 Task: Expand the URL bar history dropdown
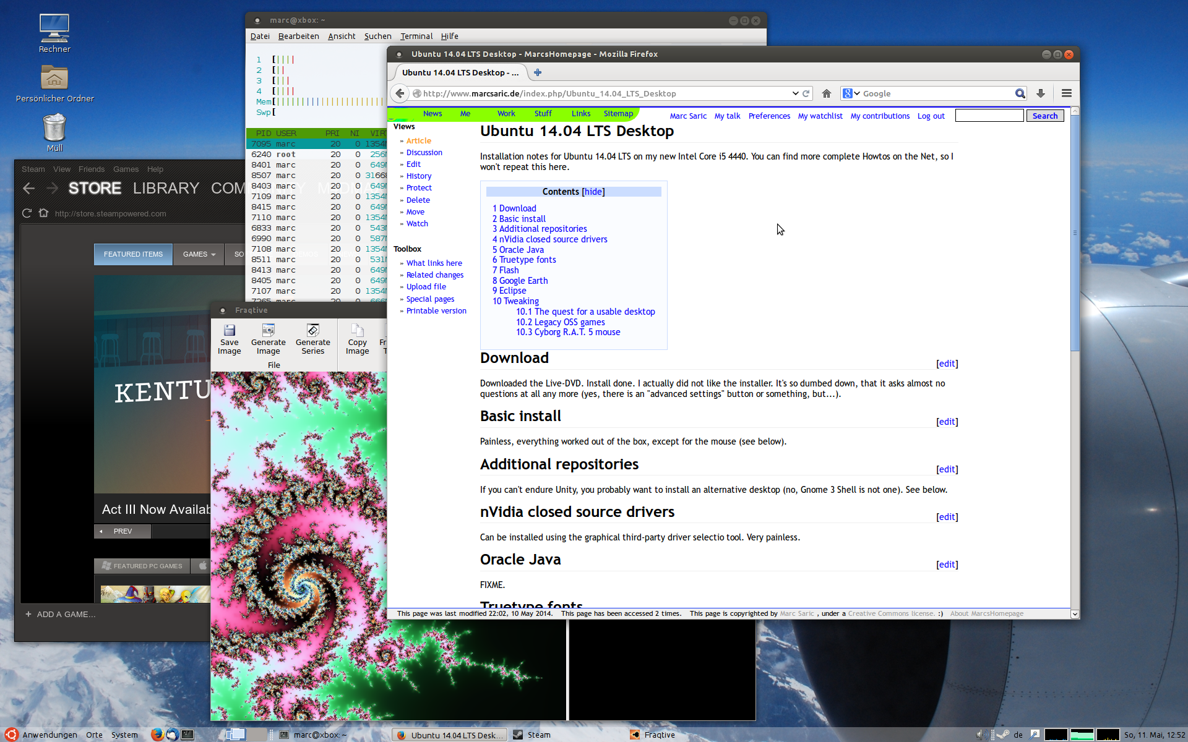pos(795,93)
